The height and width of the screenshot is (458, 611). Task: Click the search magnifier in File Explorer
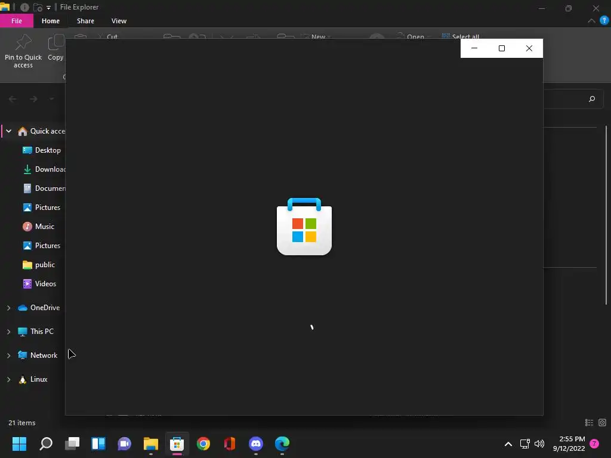click(x=591, y=99)
